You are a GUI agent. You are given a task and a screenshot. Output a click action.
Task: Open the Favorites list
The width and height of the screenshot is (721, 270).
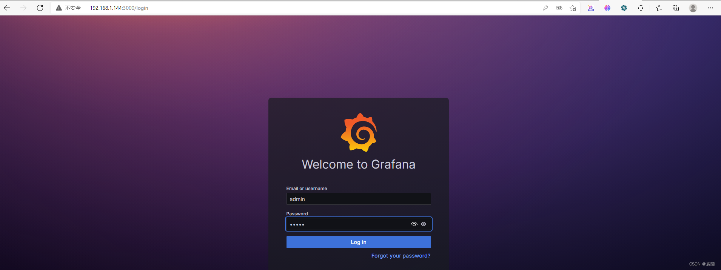point(659,8)
